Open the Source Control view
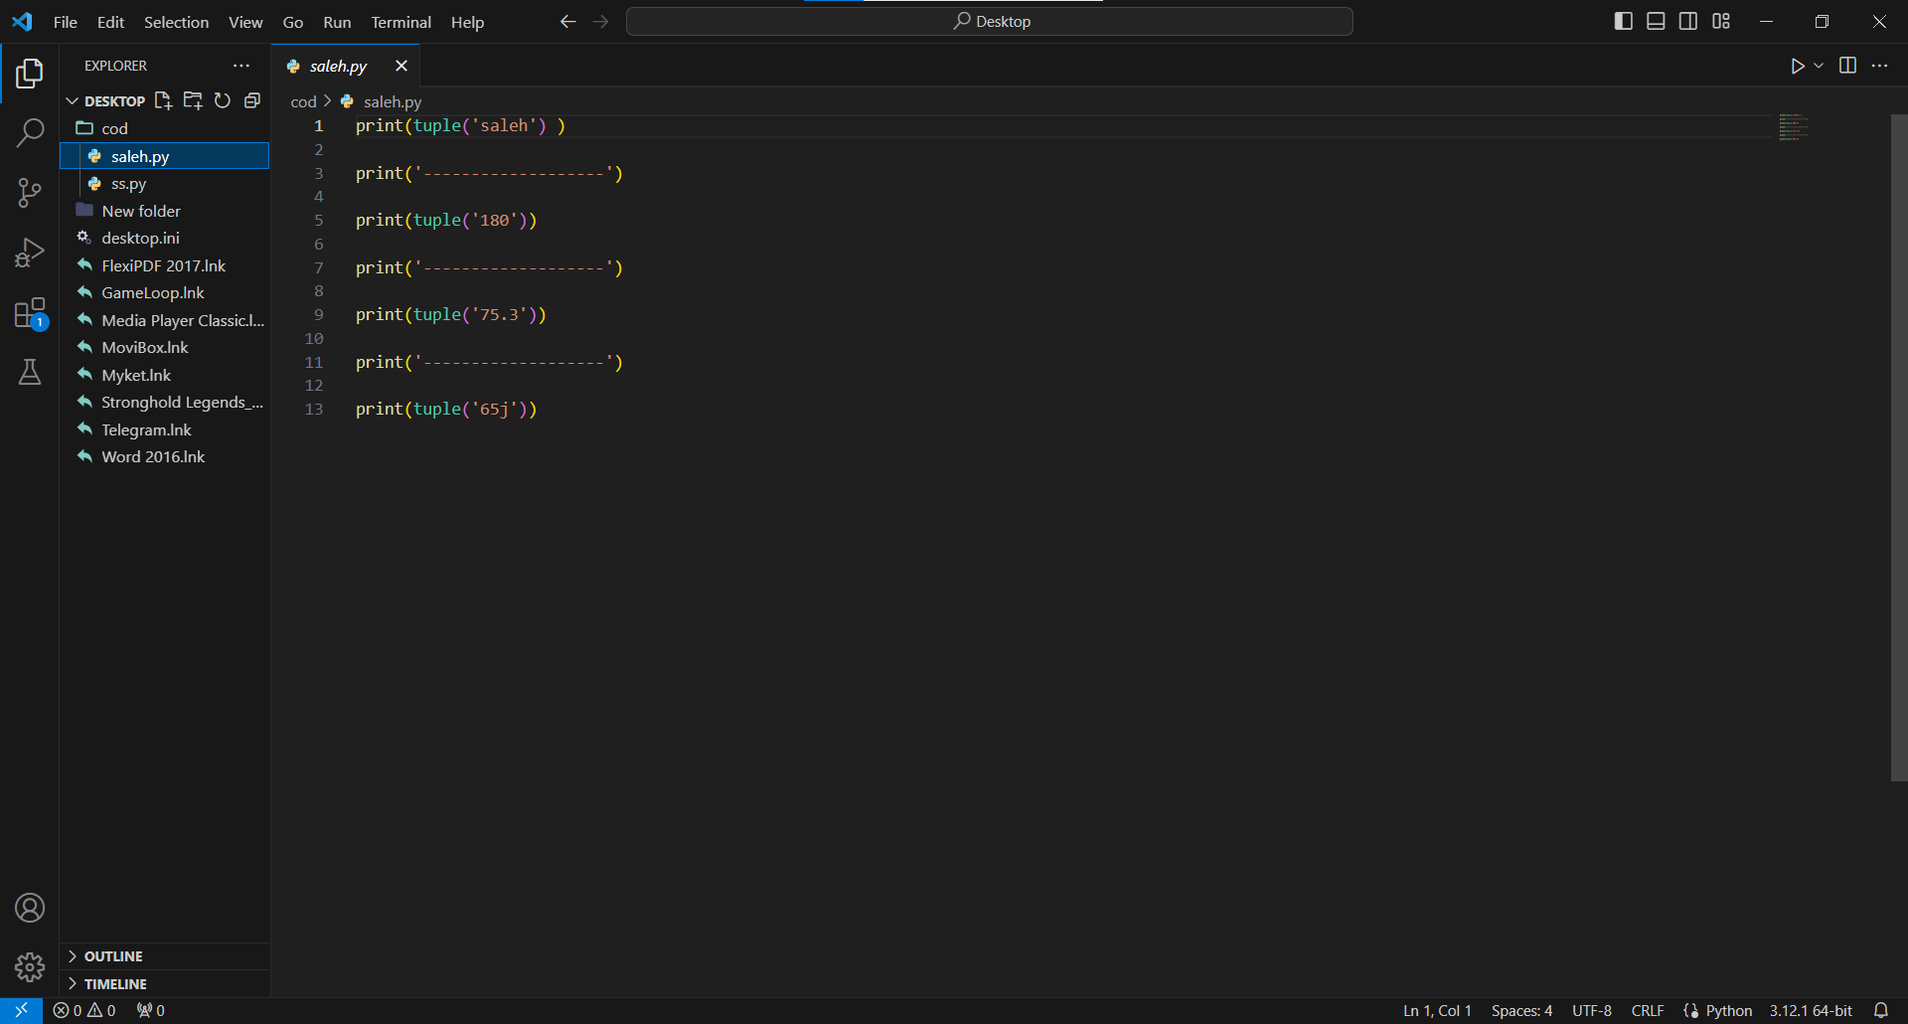 30,193
